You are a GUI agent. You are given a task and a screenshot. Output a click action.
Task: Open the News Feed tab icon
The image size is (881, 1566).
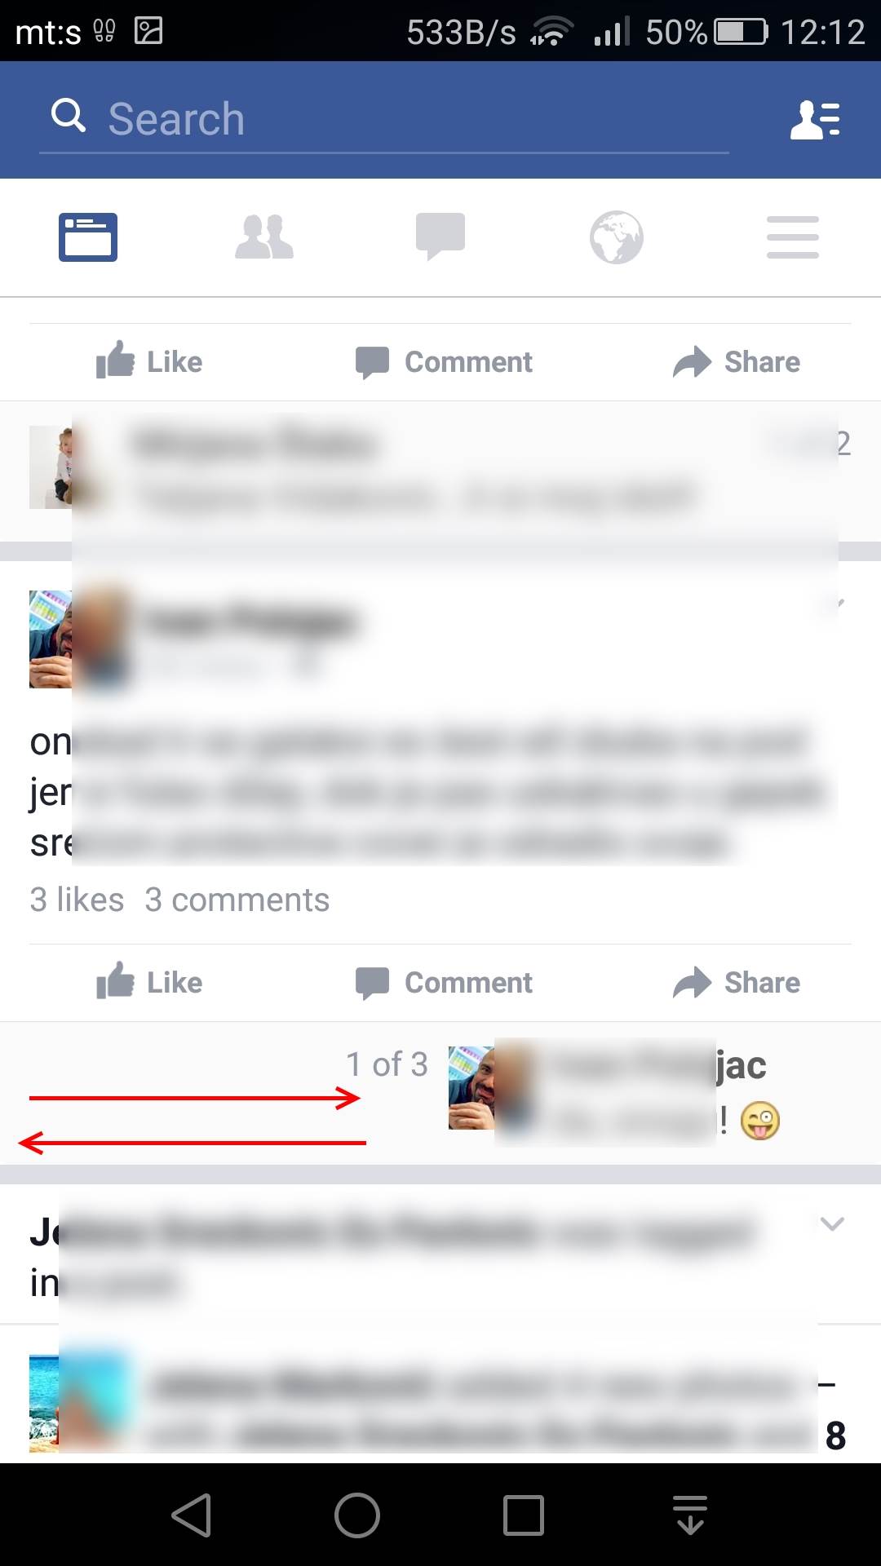coord(88,237)
